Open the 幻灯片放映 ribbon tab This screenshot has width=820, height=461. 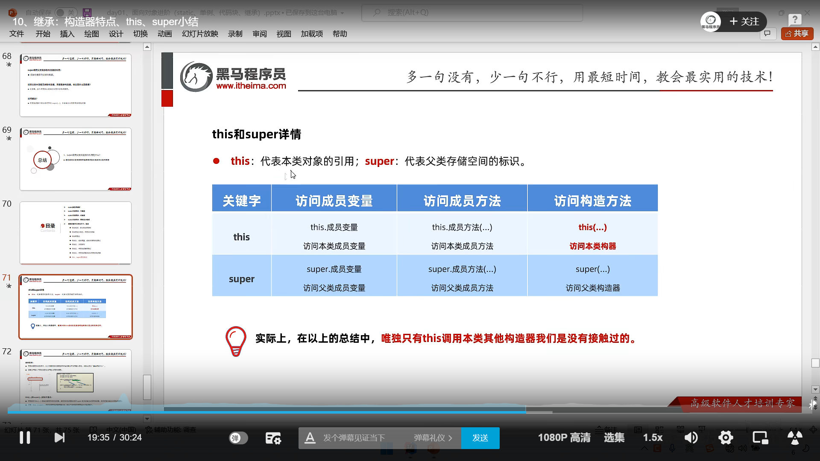click(x=200, y=34)
